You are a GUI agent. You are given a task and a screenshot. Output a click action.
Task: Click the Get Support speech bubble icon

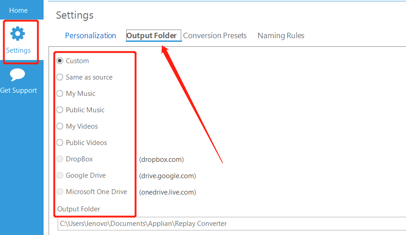[x=17, y=75]
